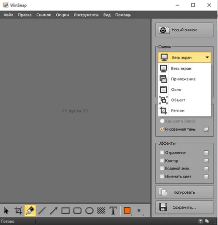Image resolution: width=218 pixels, height=225 pixels.
Task: Choose Регион capture mode
Action: (184, 110)
